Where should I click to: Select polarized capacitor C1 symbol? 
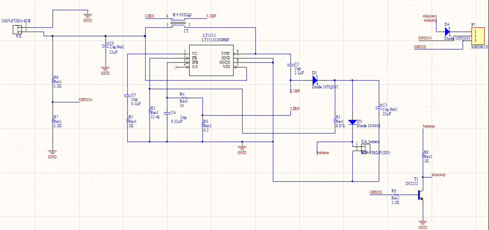379,106
